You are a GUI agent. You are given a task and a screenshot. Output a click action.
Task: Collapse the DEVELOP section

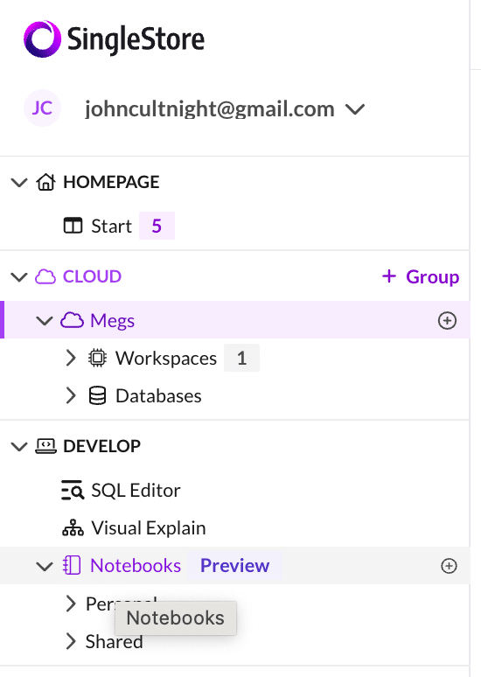tap(19, 446)
